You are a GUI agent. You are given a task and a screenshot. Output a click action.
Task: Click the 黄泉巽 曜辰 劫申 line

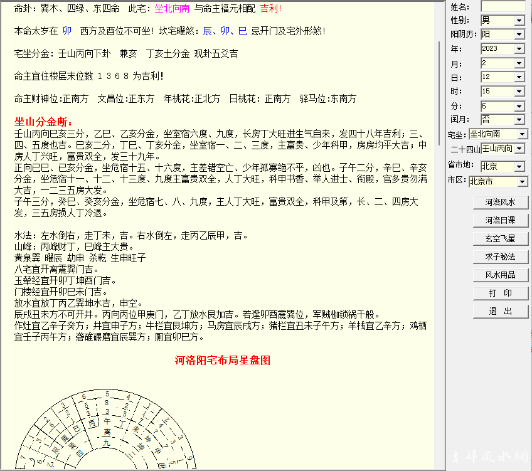coord(80,258)
